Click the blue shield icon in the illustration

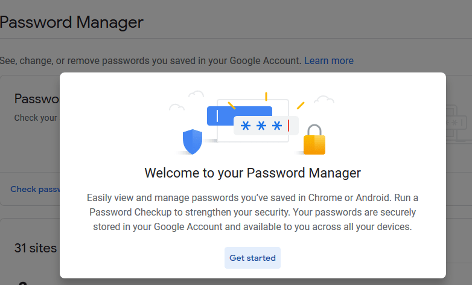tap(193, 142)
